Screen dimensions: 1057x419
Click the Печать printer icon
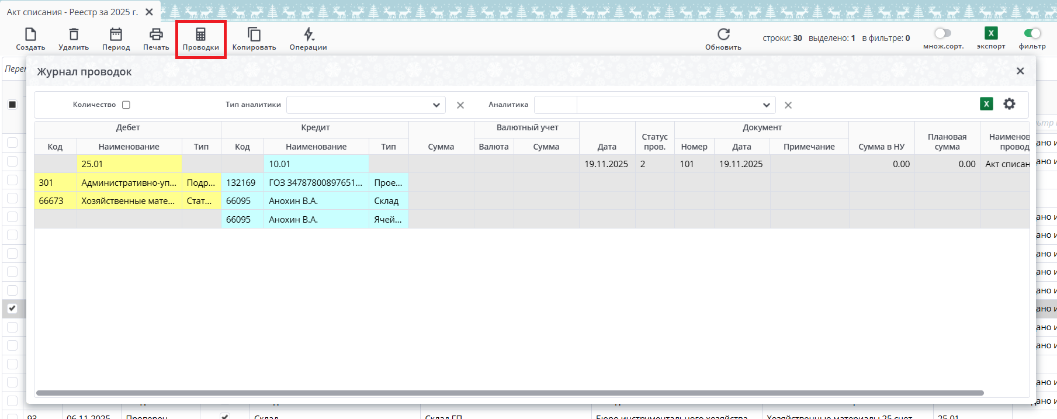point(156,34)
